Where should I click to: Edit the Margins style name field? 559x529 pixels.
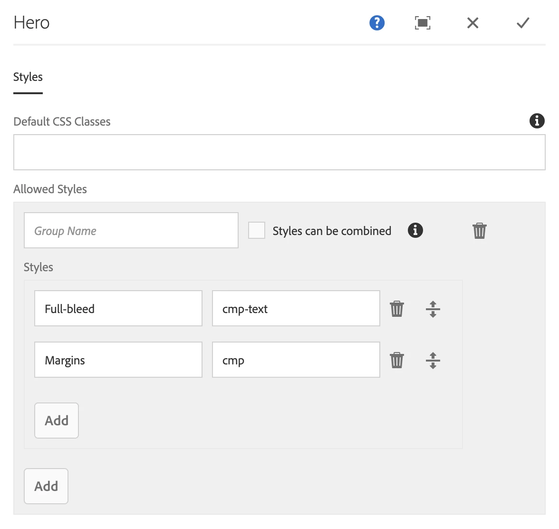(x=118, y=360)
